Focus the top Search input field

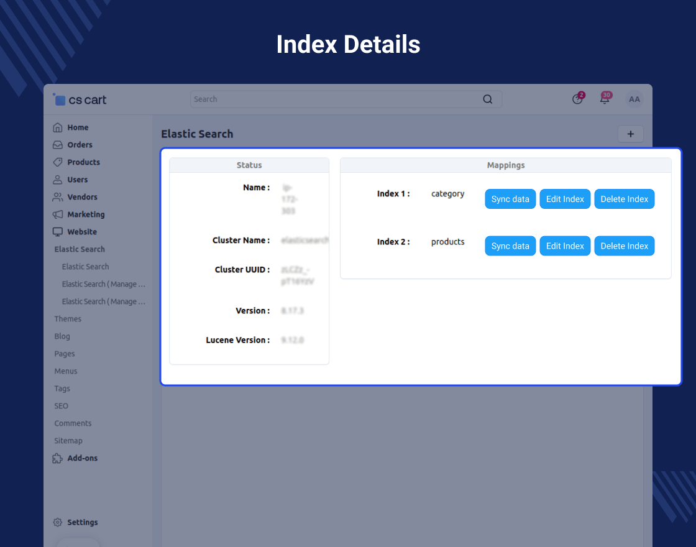336,99
